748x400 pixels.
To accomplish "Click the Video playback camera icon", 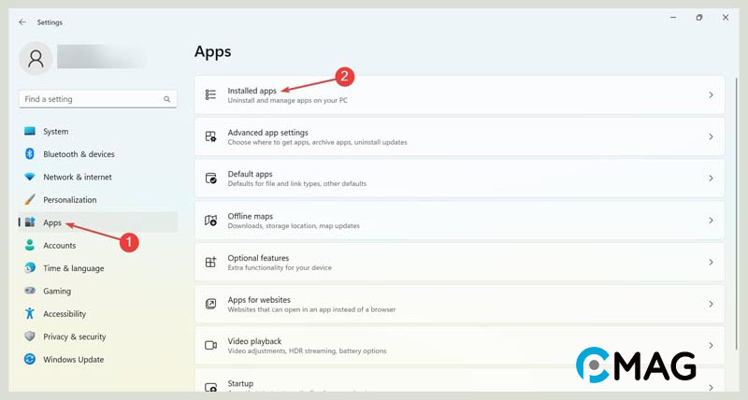I will [x=210, y=346].
